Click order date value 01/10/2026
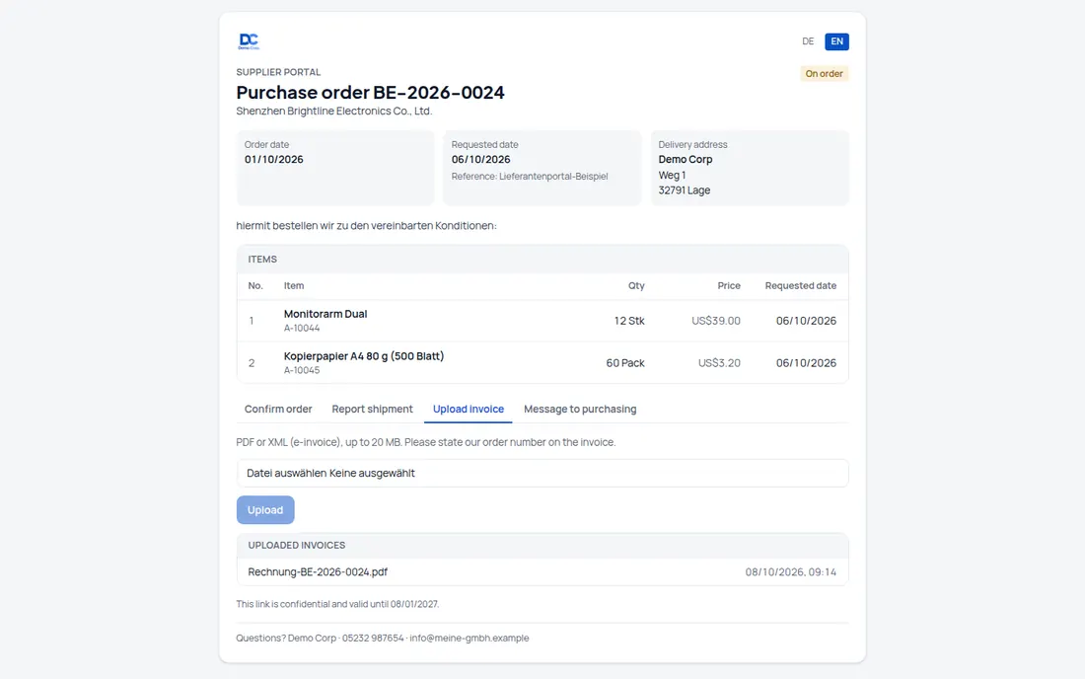Viewport: 1085px width, 679px height. click(x=273, y=159)
